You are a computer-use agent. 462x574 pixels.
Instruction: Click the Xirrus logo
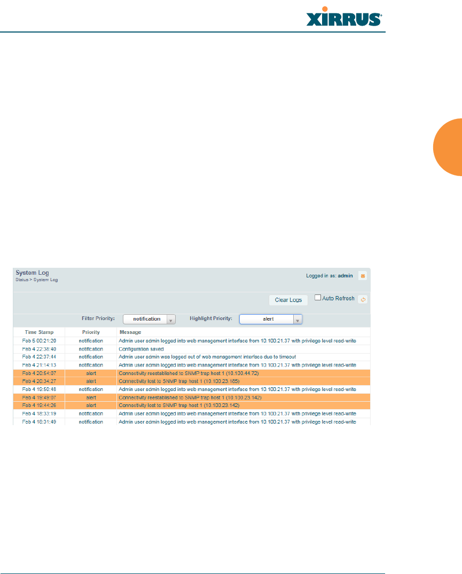point(344,17)
